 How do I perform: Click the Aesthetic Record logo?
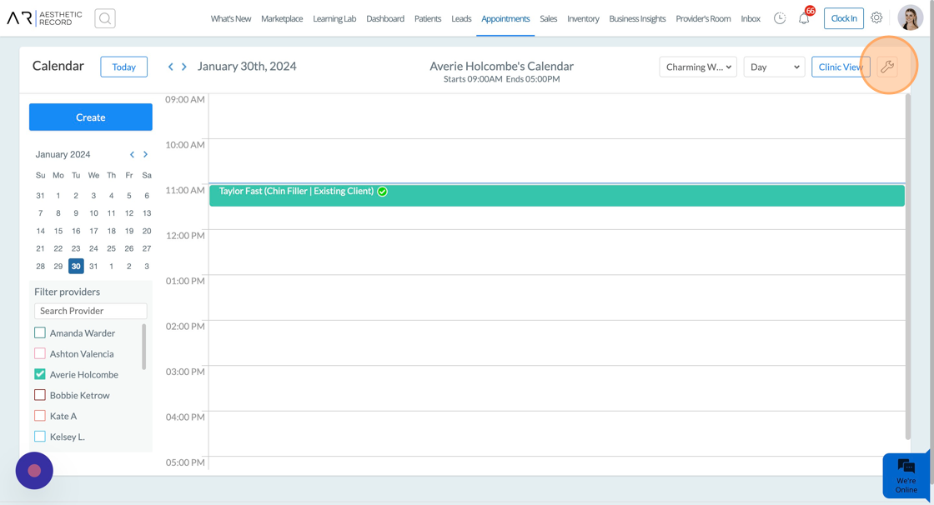pos(45,18)
